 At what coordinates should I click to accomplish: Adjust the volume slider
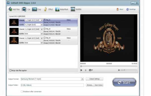click(129, 70)
